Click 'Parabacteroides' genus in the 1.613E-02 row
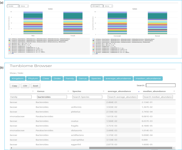The width and height of the screenshot is (182, 150). click(x=44, y=116)
